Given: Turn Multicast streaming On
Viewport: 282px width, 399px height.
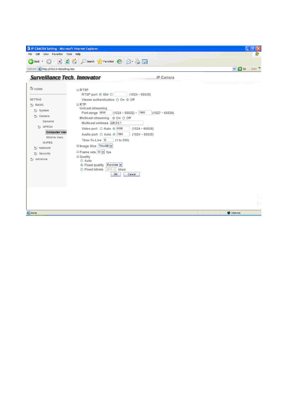Looking at the screenshot, I should point(114,118).
